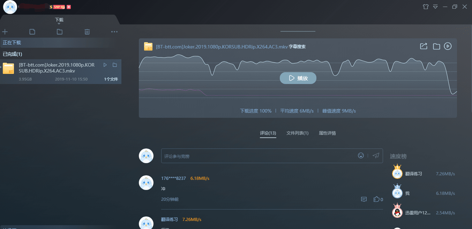Expand dropdown arrow under 下载 tab
Image resolution: width=472 pixels, height=229 pixels.
(x=59, y=24)
